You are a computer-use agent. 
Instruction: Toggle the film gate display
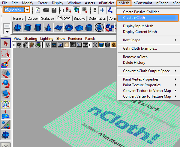coord(54,45)
